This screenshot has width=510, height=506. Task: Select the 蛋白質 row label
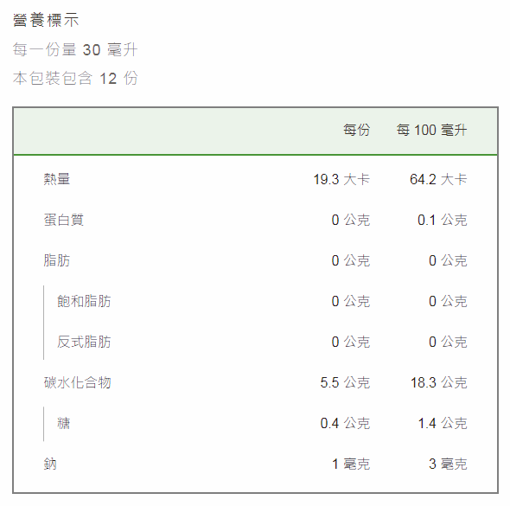(64, 220)
